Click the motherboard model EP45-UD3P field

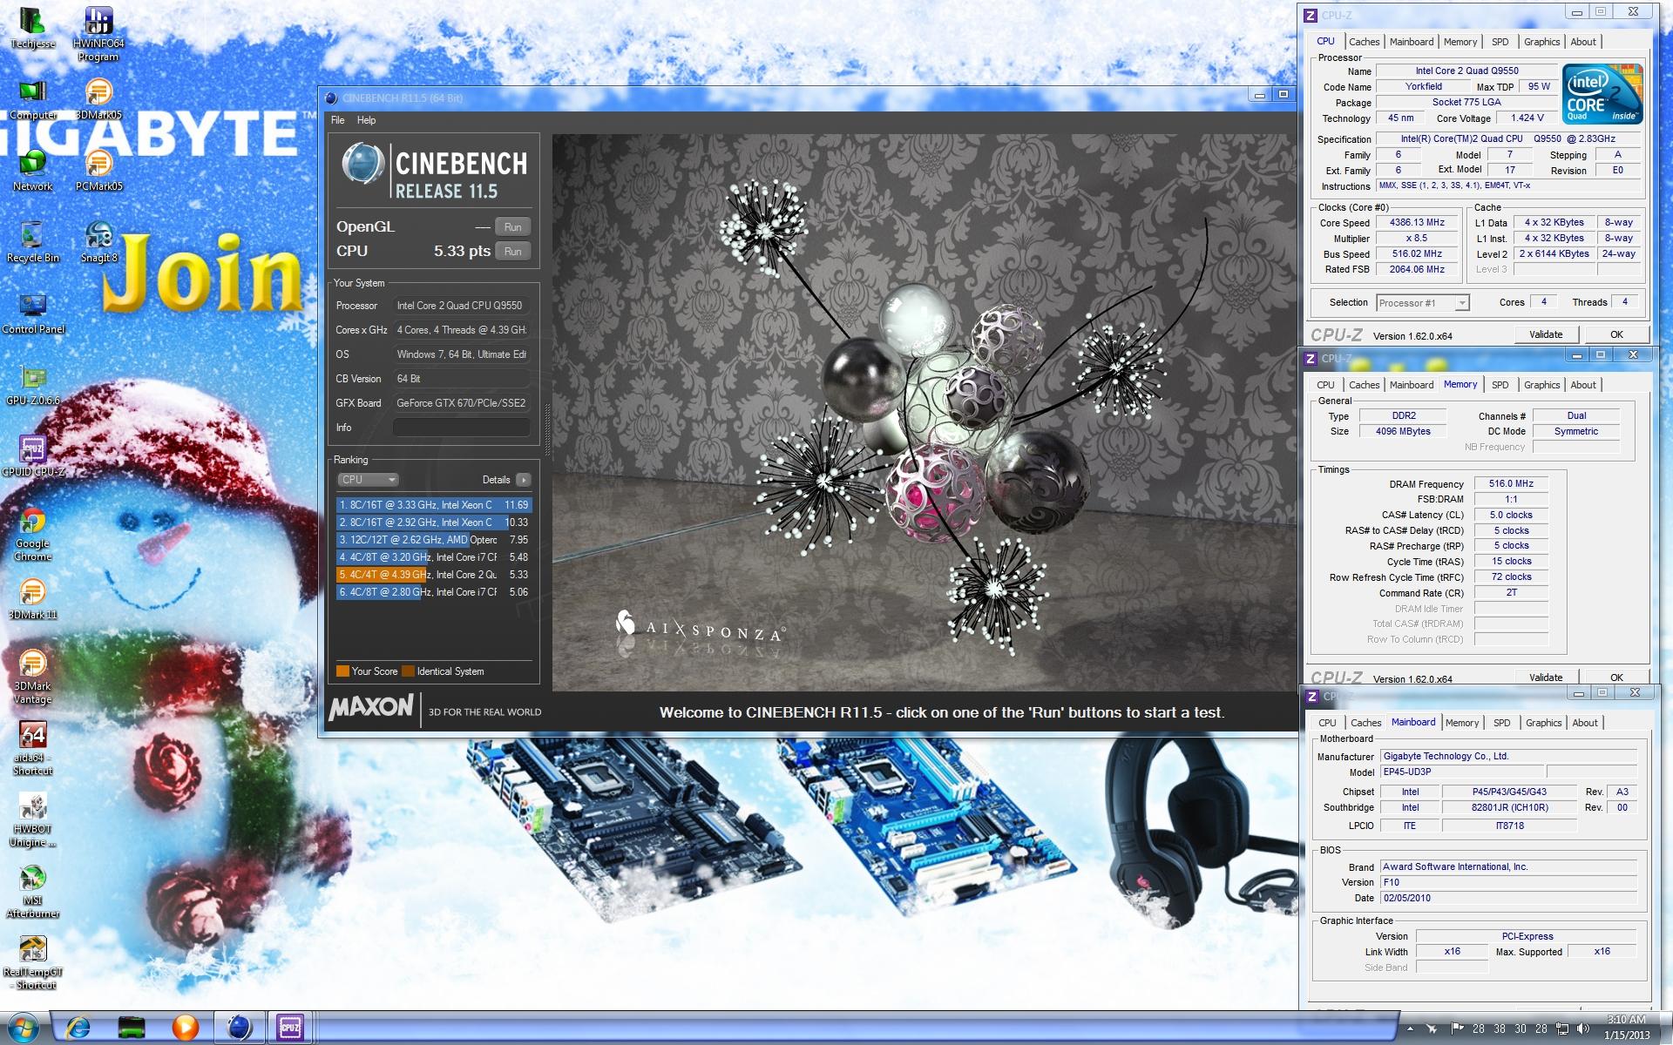(1463, 772)
